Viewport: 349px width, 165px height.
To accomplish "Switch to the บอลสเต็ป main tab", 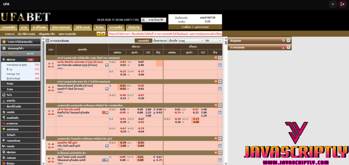I will (x=9, y=27).
